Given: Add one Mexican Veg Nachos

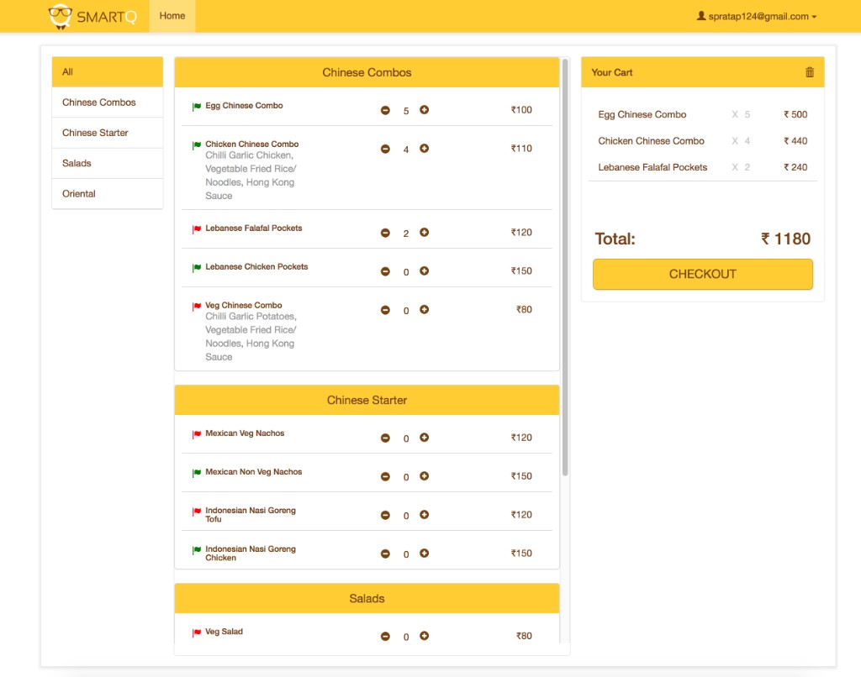Looking at the screenshot, I should (x=424, y=438).
